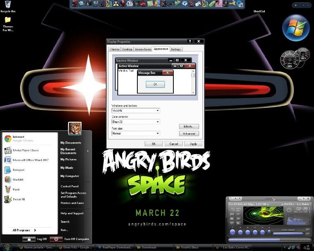The image size is (314, 251).
Task: Show hidden system tray icons arrow
Action: point(285,247)
